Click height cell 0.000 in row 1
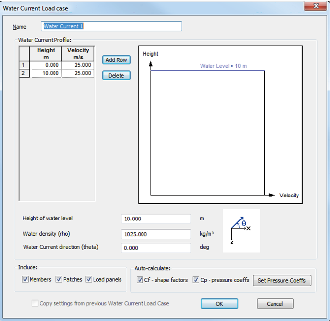 [46, 65]
